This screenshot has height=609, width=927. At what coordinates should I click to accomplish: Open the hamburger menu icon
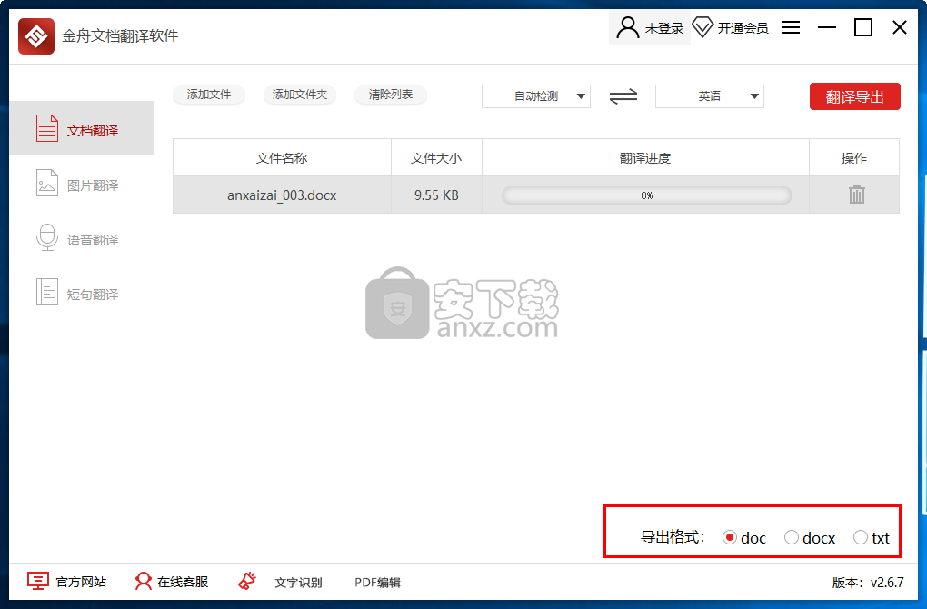click(791, 27)
